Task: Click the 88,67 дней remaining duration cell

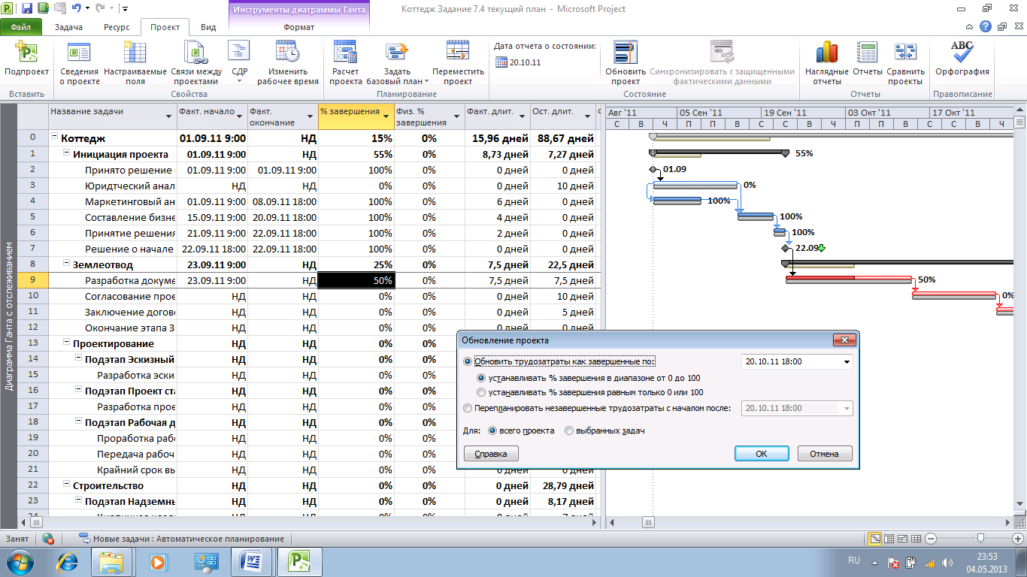Action: (x=563, y=138)
